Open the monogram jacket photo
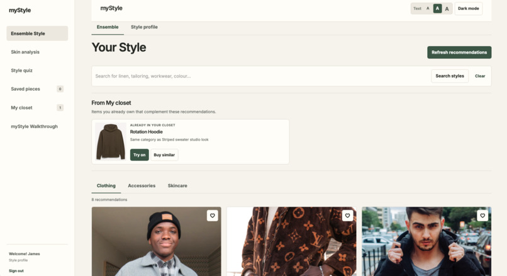507x276 pixels. (292, 241)
